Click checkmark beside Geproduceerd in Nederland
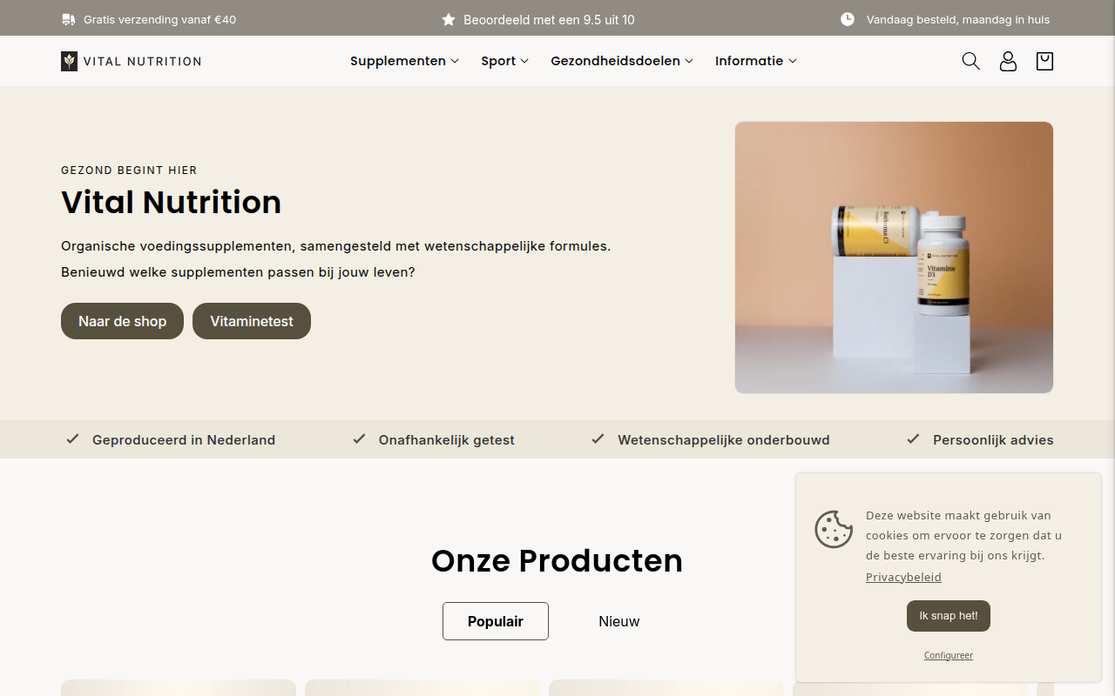The height and width of the screenshot is (696, 1115). [x=72, y=439]
